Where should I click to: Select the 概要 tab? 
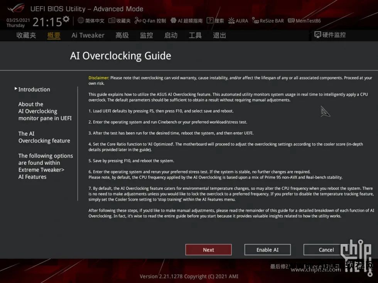pos(54,35)
